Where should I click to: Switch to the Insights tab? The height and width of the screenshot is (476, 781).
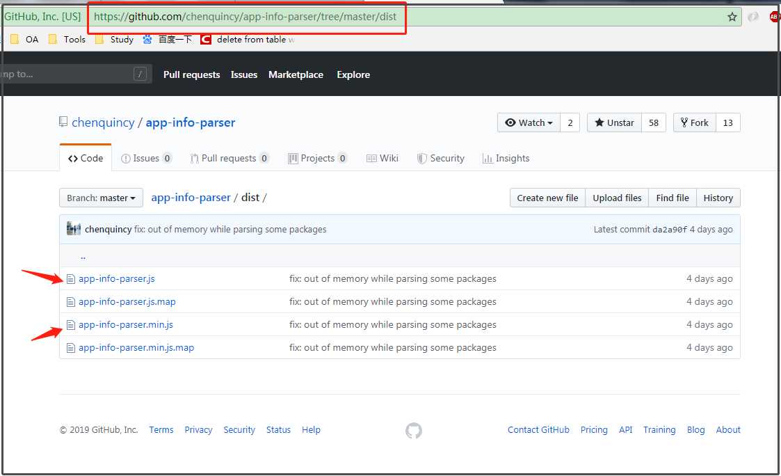pyautogui.click(x=506, y=158)
